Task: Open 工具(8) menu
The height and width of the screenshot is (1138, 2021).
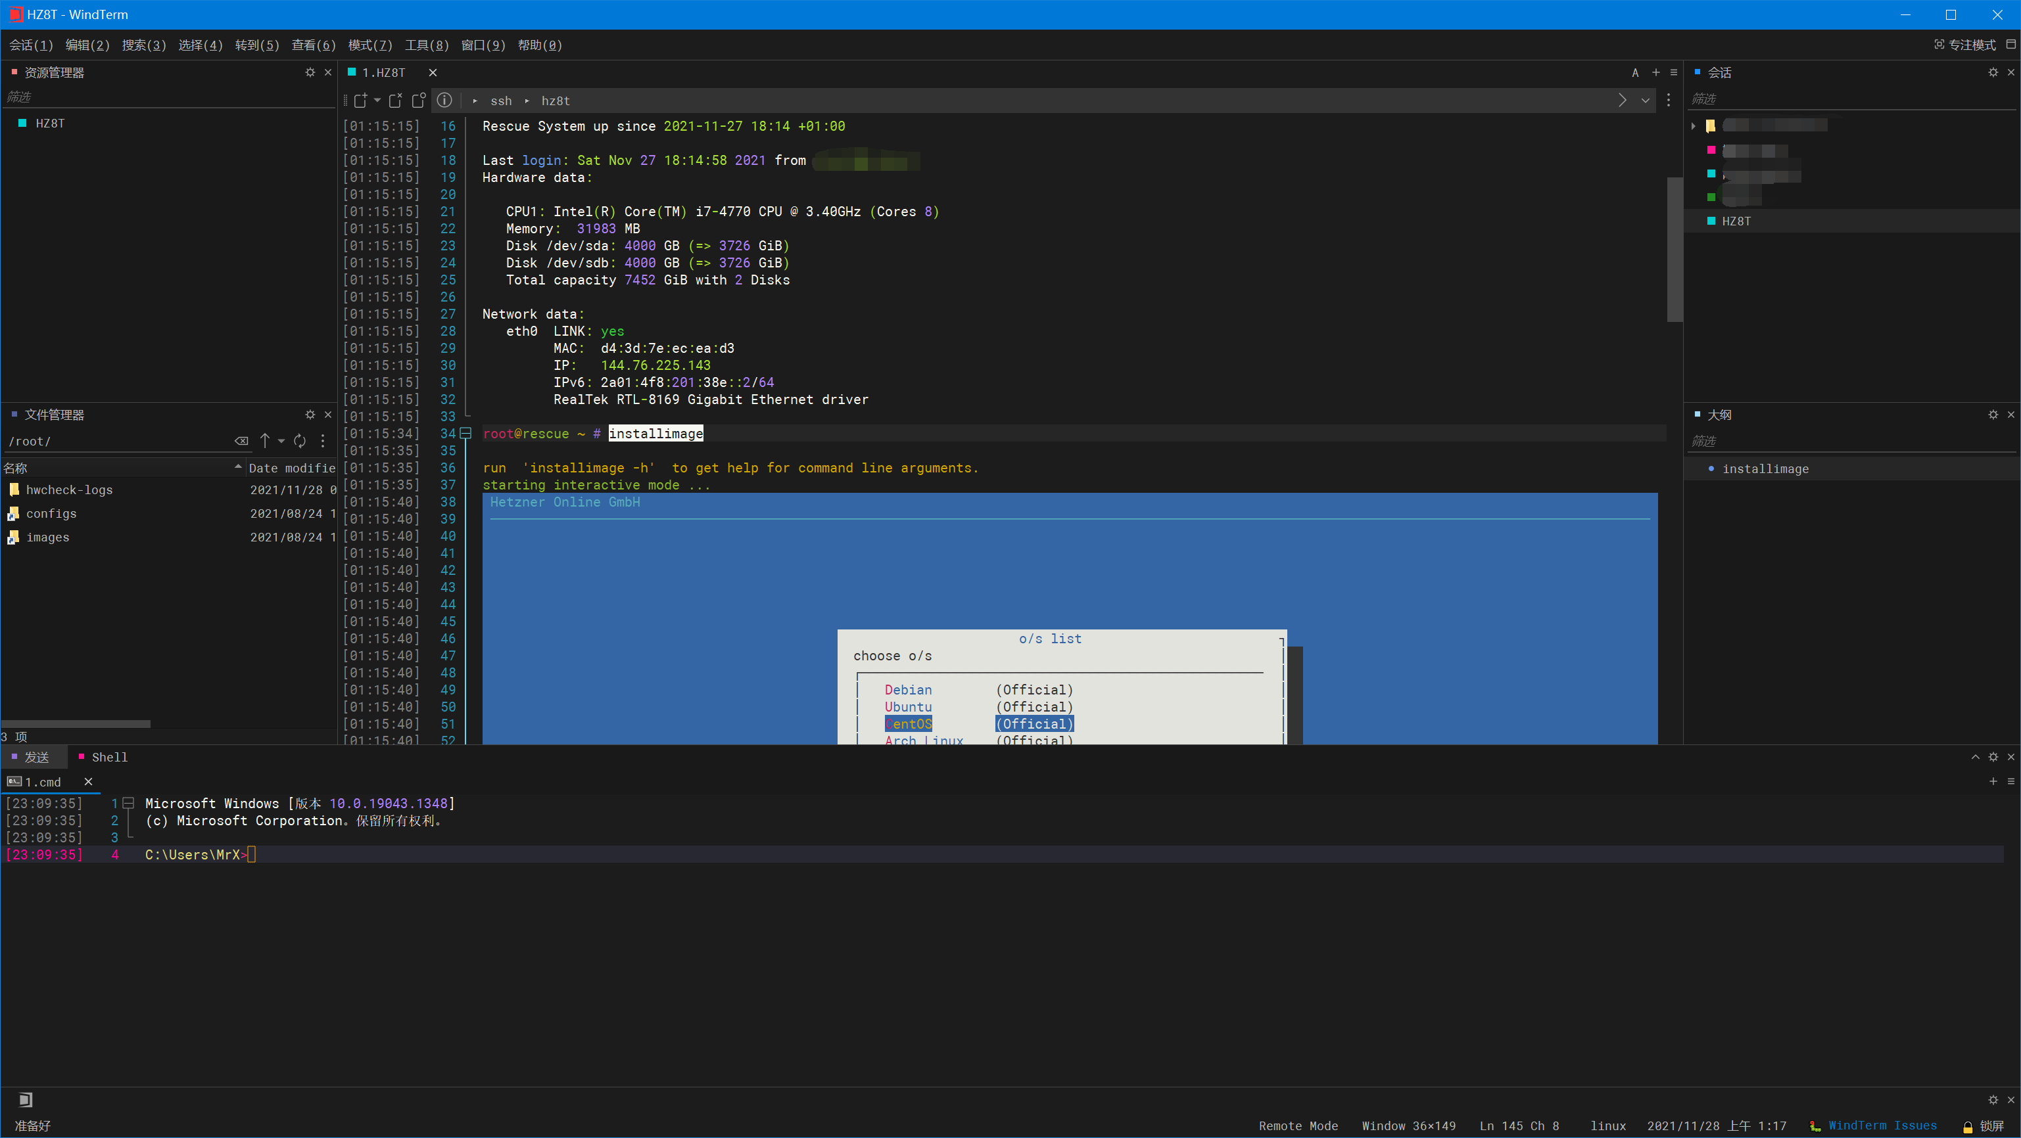Action: [x=427, y=45]
